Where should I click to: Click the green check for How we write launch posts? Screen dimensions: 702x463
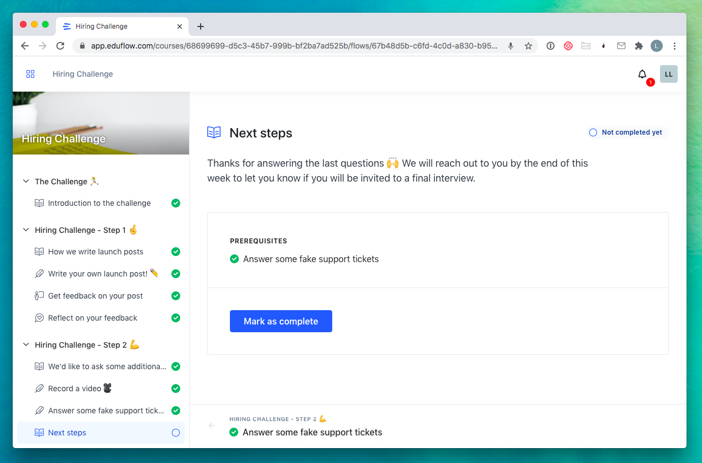(x=176, y=252)
